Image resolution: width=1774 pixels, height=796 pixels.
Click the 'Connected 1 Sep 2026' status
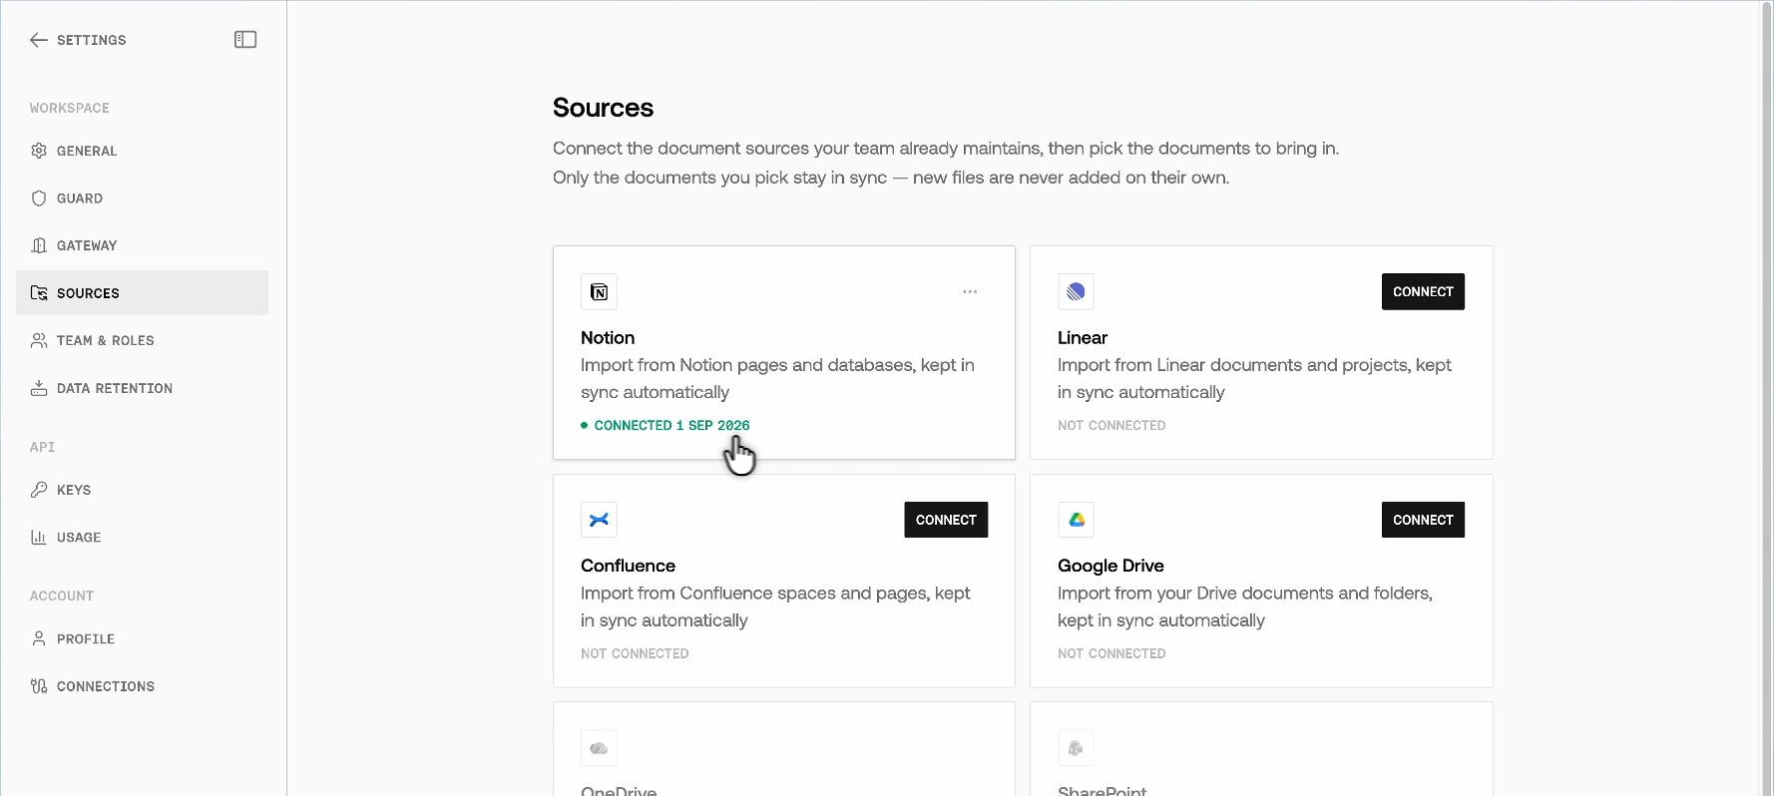pos(665,425)
